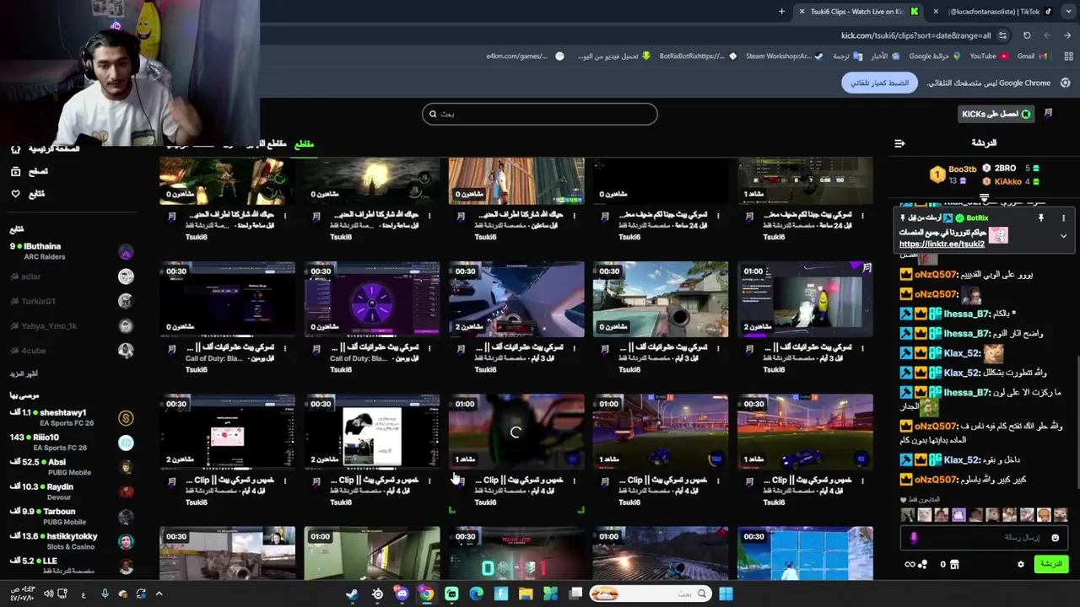1080x607 pixels.
Task: Open IButhaina channel in followed list
Action: coord(72,251)
